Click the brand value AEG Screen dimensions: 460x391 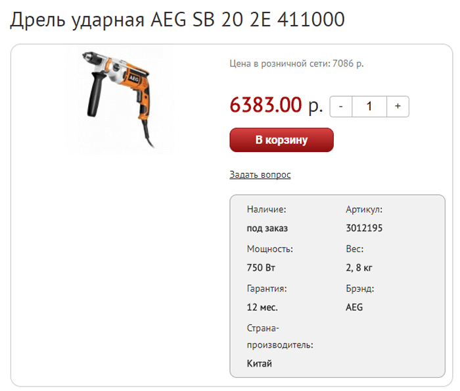click(354, 307)
